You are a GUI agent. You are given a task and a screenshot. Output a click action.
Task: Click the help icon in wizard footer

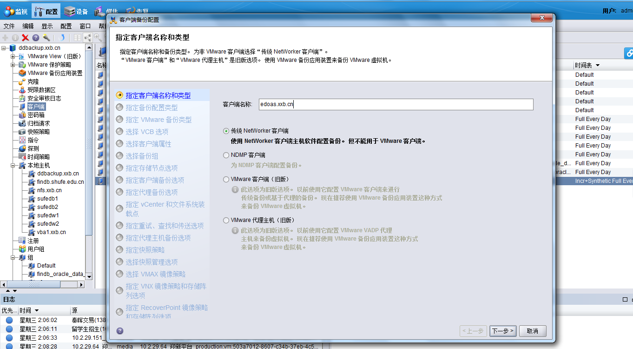click(120, 331)
